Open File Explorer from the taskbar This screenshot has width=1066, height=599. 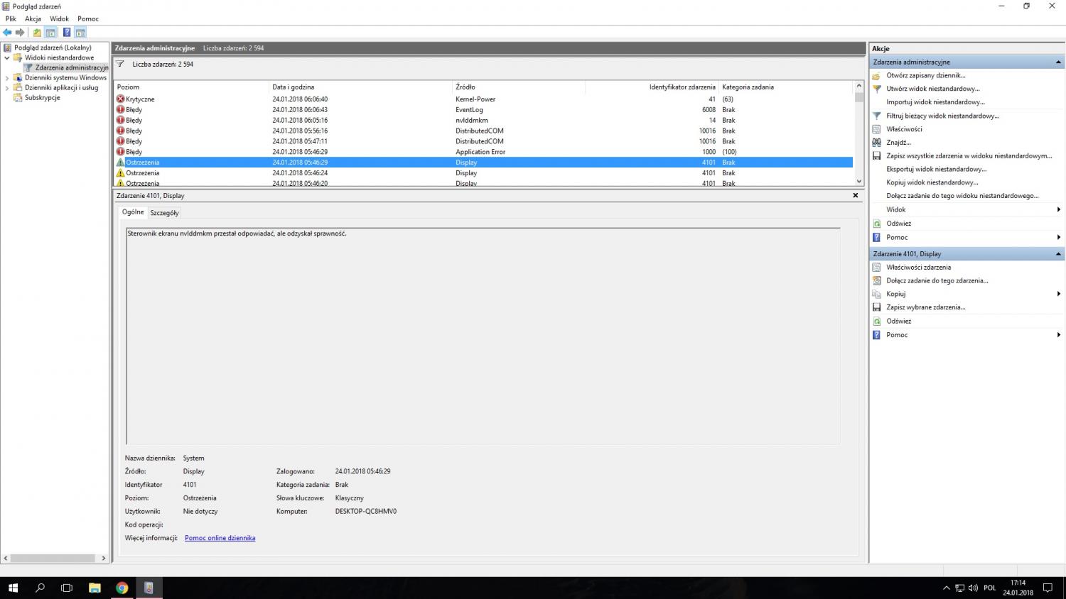point(95,588)
